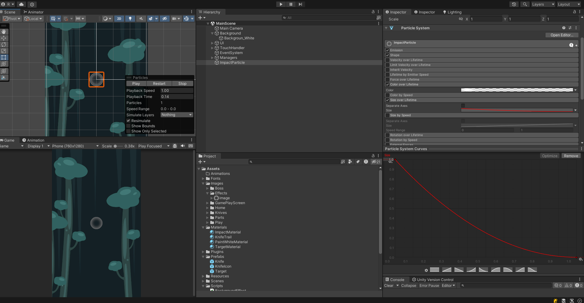Click the Search by Type icon in Project
Viewport: 584px width, 303px height.
pos(350,162)
